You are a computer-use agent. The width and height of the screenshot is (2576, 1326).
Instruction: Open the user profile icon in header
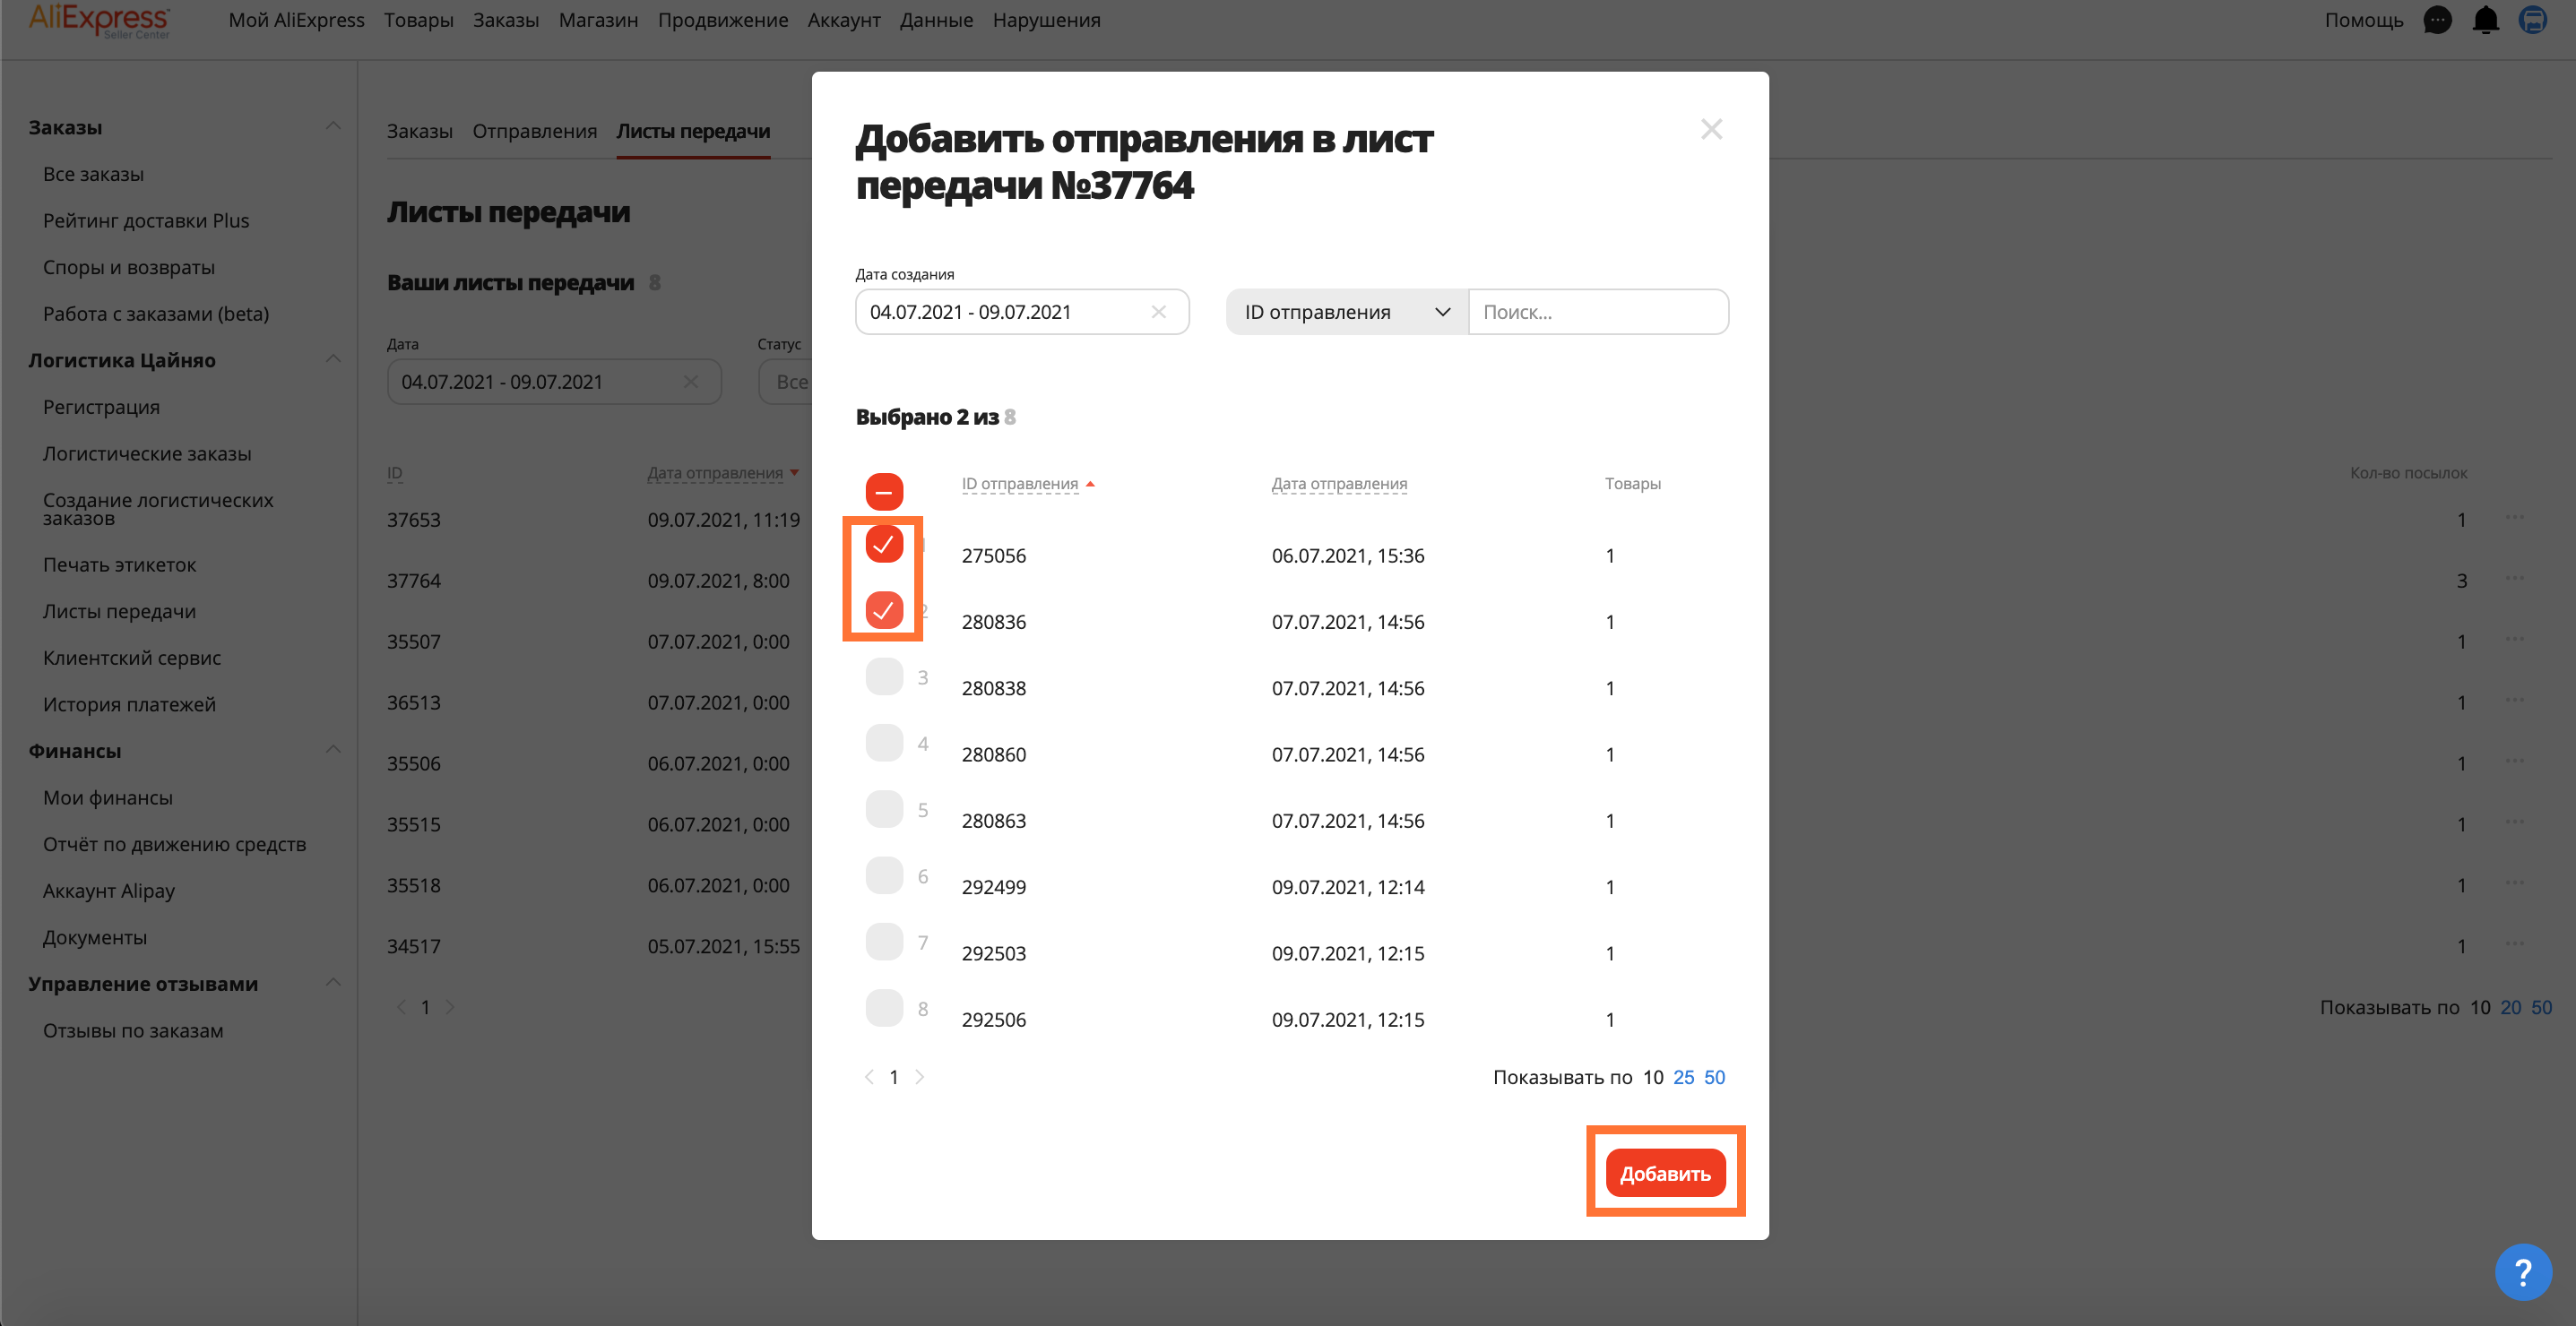click(2532, 20)
